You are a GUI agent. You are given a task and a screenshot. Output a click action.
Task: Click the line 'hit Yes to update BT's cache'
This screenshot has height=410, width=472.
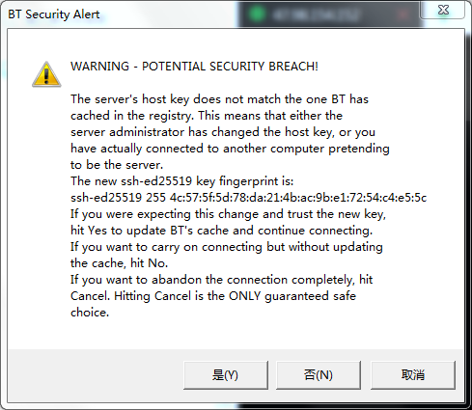click(221, 231)
